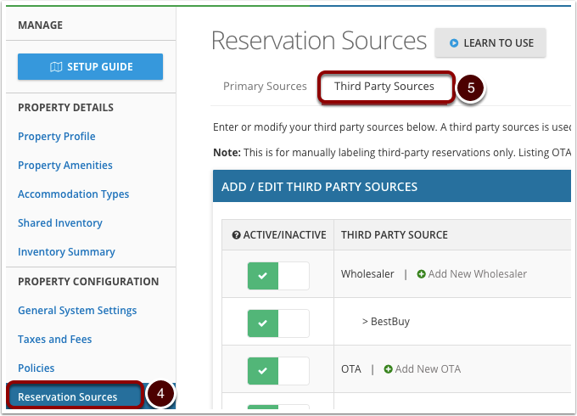View Inventory Summary
This screenshot has height=416, width=577.
[x=66, y=252]
